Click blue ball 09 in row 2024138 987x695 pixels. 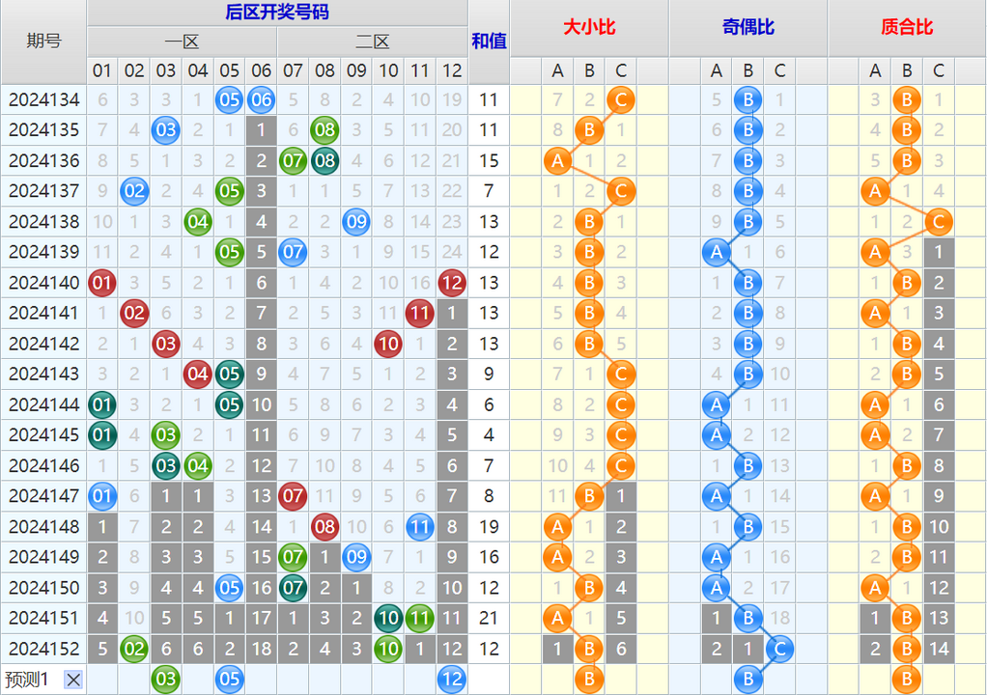pos(357,222)
